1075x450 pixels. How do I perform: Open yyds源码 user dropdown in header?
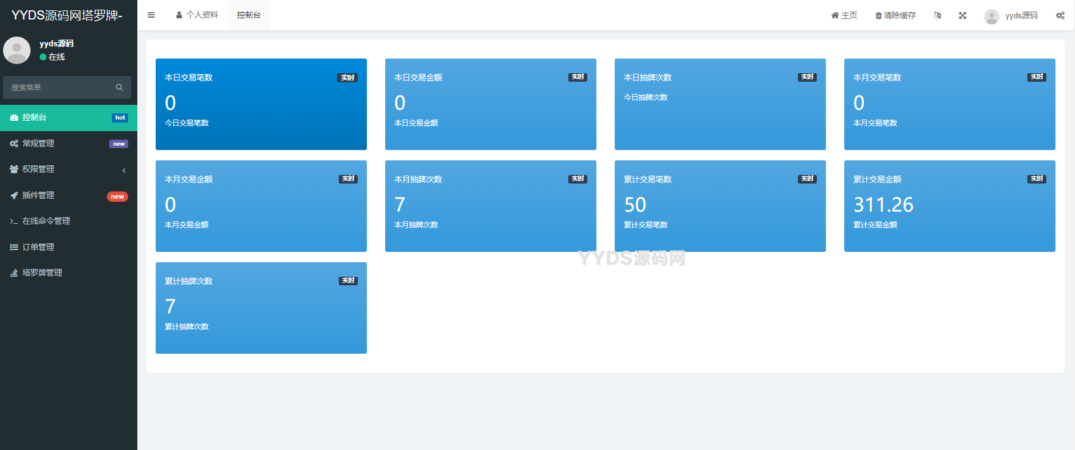tap(1011, 16)
